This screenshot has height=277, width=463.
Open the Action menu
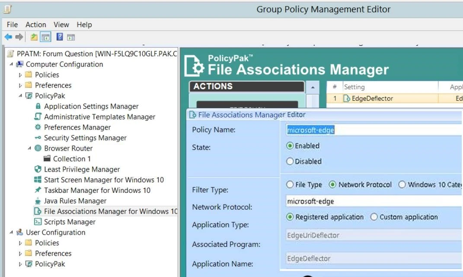[35, 25]
